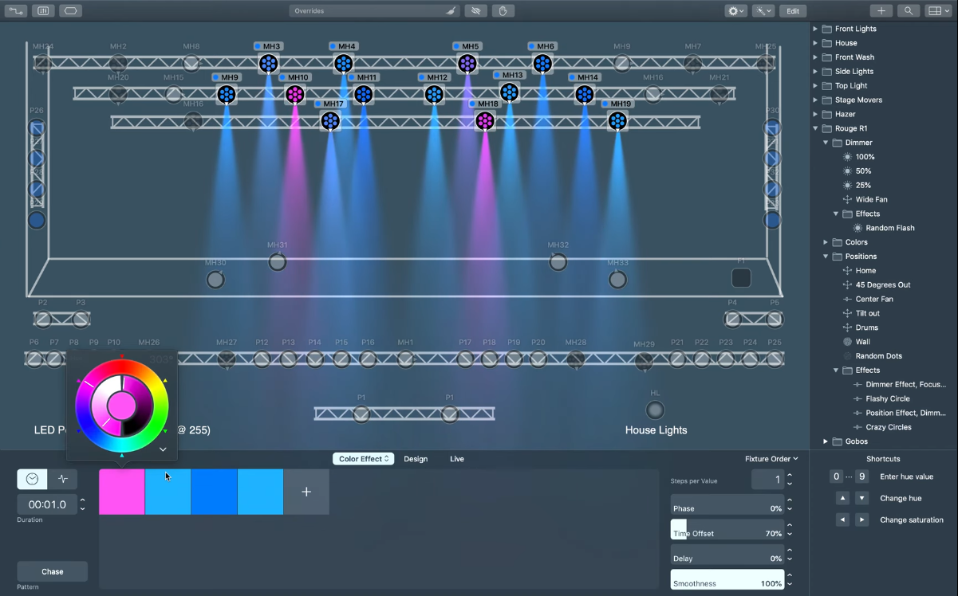Click the Chase pattern button
Viewport: 958px width, 596px height.
[53, 571]
